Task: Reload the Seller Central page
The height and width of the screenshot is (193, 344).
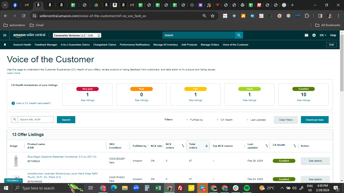Action: 24,16
